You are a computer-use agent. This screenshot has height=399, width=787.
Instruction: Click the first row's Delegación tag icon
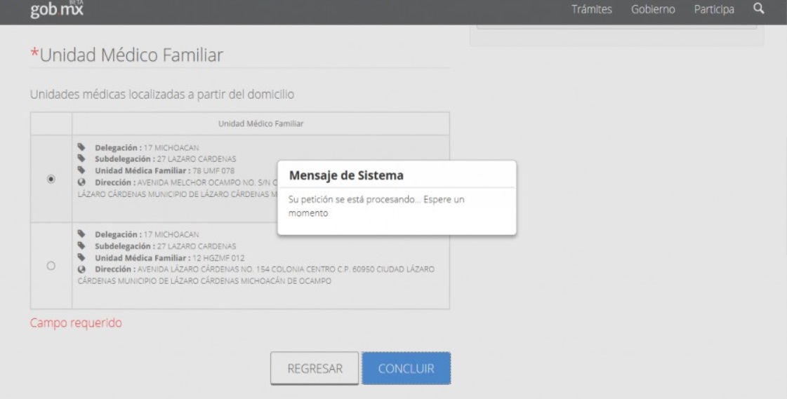click(x=81, y=147)
